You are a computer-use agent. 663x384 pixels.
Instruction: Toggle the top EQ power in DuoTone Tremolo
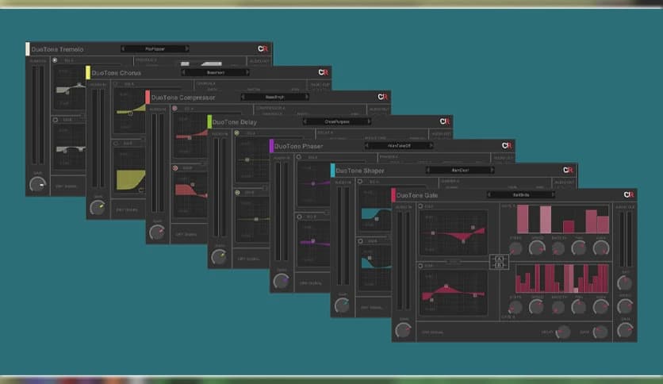pyautogui.click(x=55, y=60)
